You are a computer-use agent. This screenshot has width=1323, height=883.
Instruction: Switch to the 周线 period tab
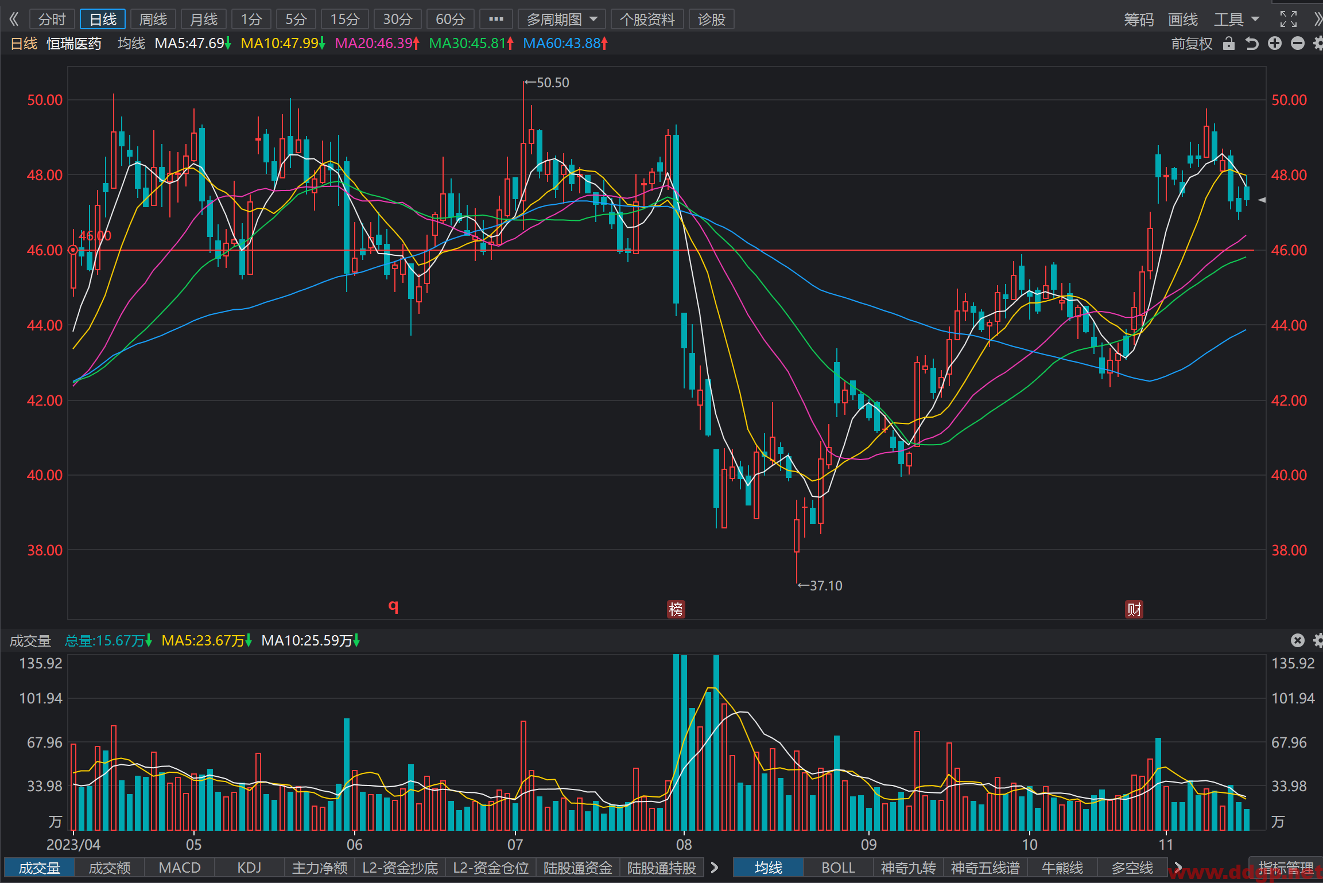pyautogui.click(x=153, y=20)
